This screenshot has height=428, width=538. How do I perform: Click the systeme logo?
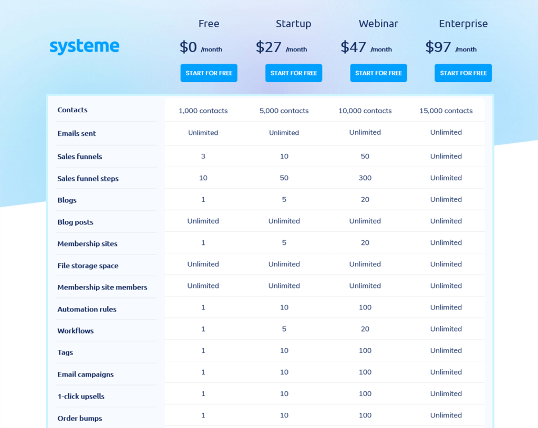pyautogui.click(x=85, y=47)
